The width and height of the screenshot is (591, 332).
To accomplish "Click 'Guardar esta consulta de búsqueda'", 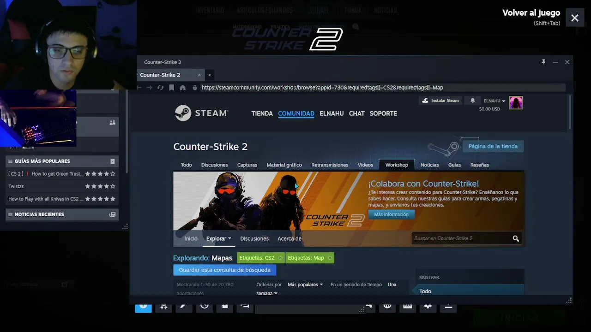I will (225, 270).
